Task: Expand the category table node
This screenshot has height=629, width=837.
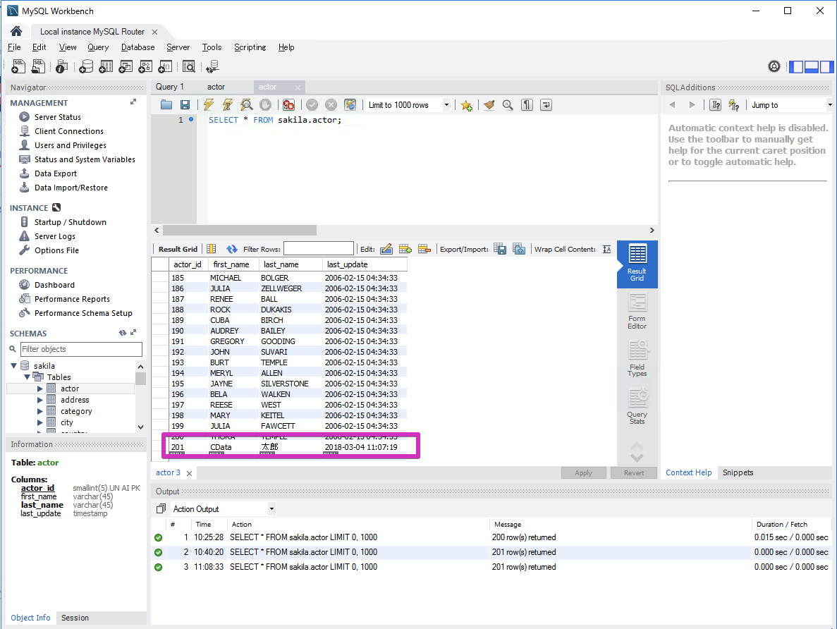Action: [x=40, y=411]
